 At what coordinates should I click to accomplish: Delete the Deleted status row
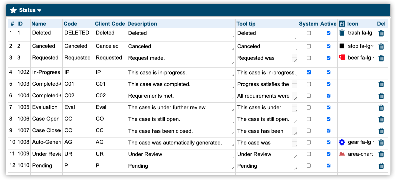[x=381, y=33]
